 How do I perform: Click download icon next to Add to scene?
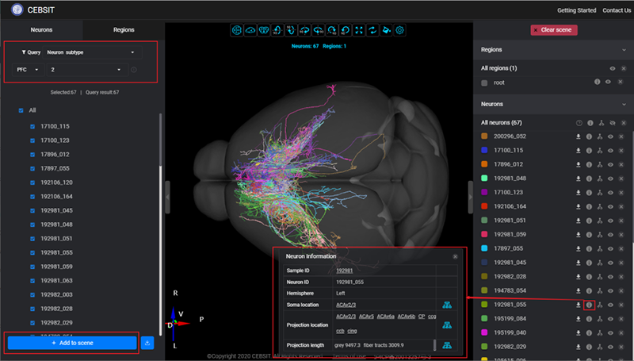pyautogui.click(x=147, y=344)
